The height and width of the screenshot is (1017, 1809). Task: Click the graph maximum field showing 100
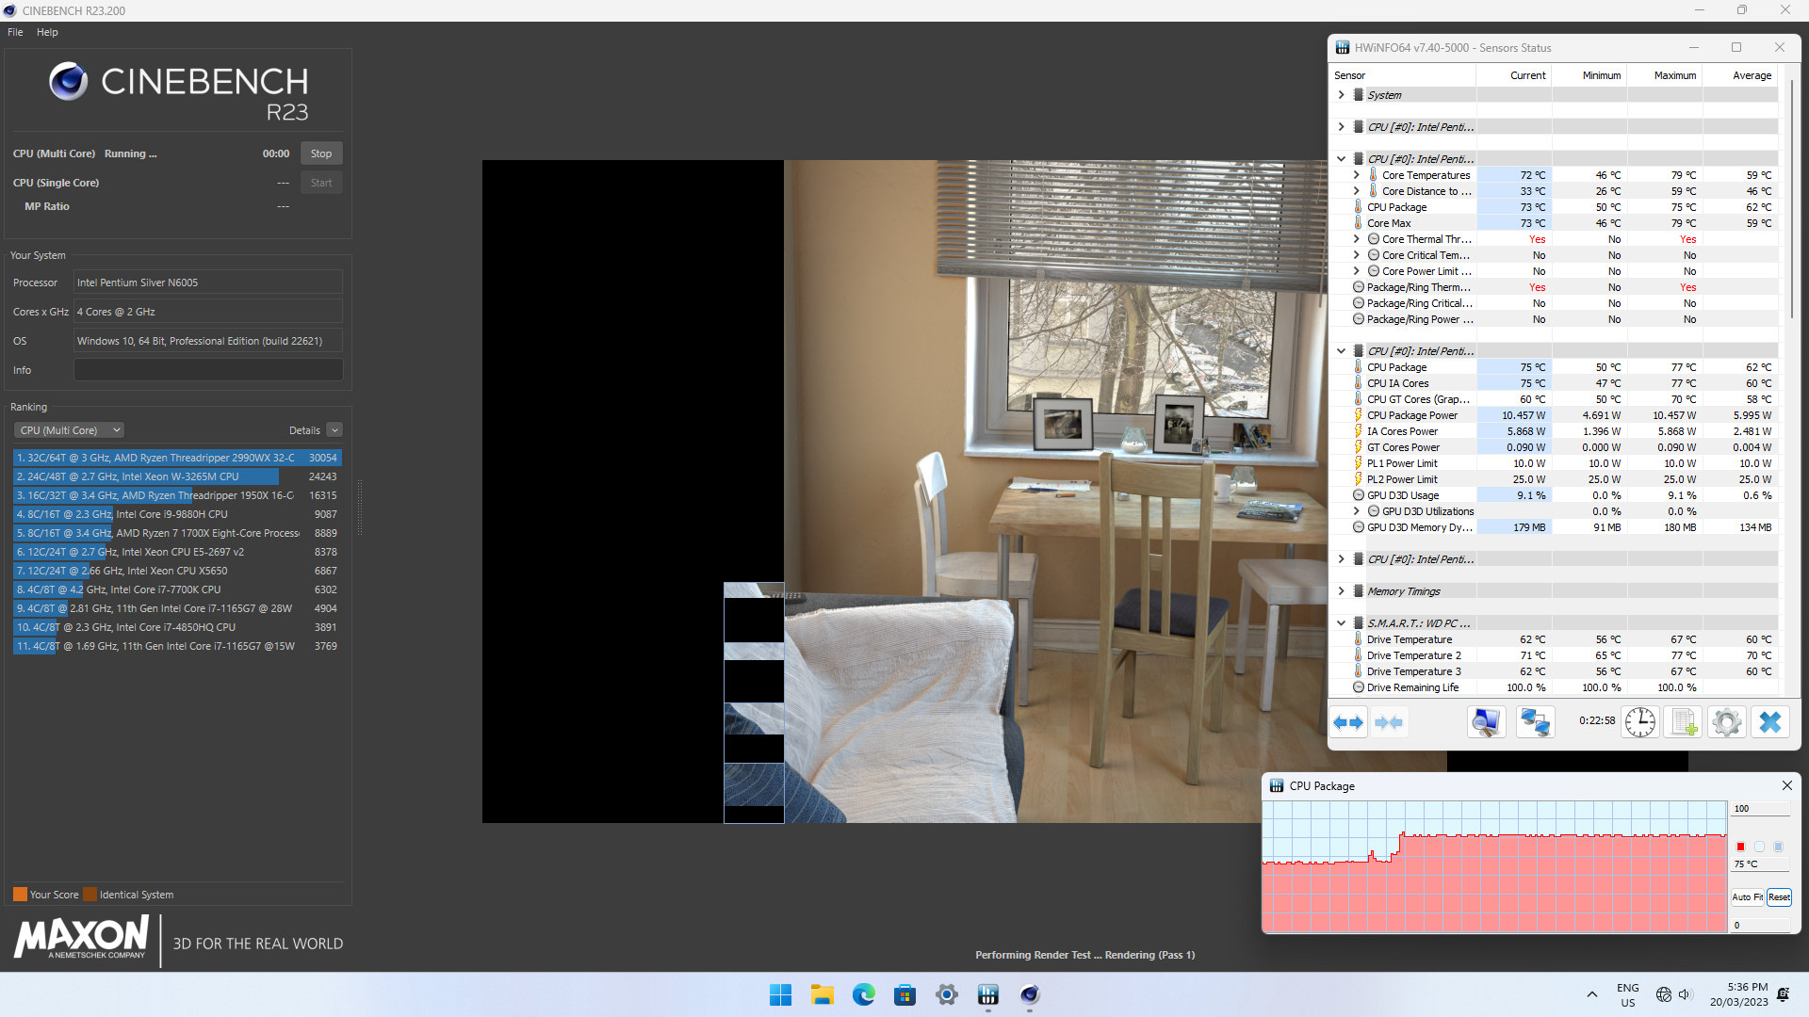point(1760,809)
